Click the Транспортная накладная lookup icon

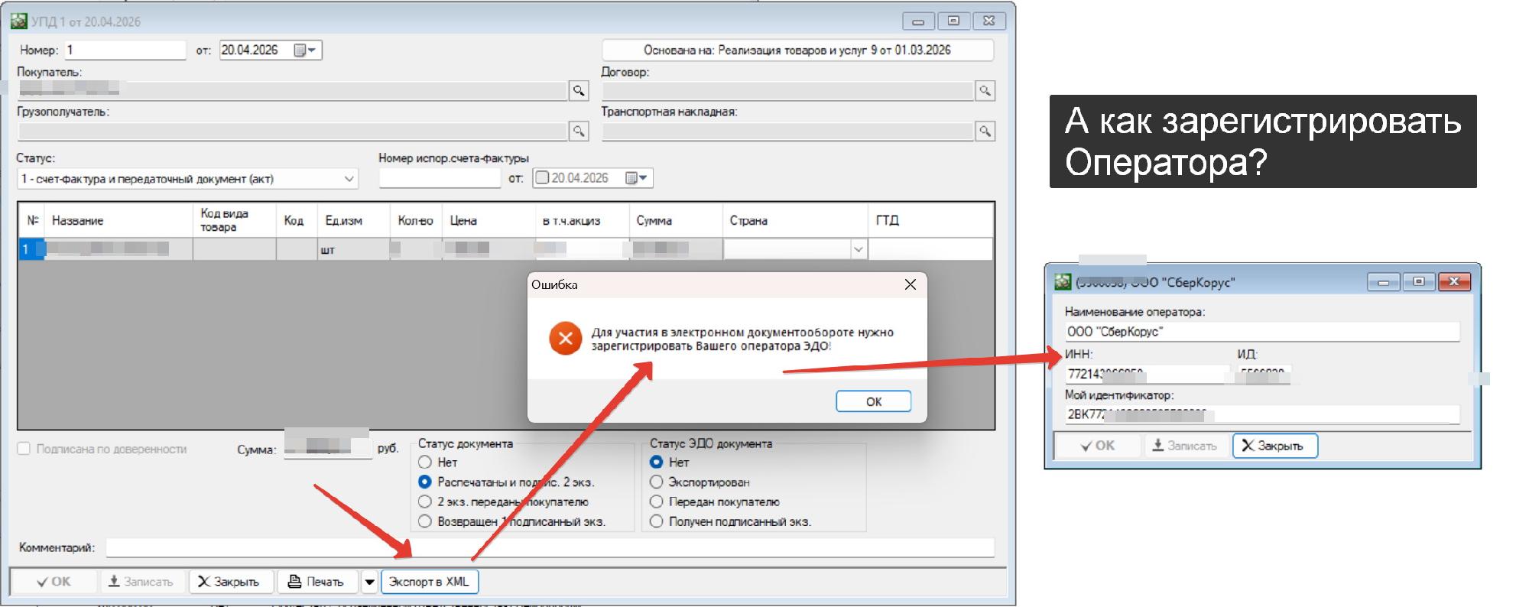click(x=985, y=131)
